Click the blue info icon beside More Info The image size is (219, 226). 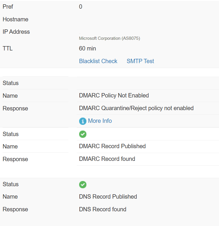click(x=83, y=121)
